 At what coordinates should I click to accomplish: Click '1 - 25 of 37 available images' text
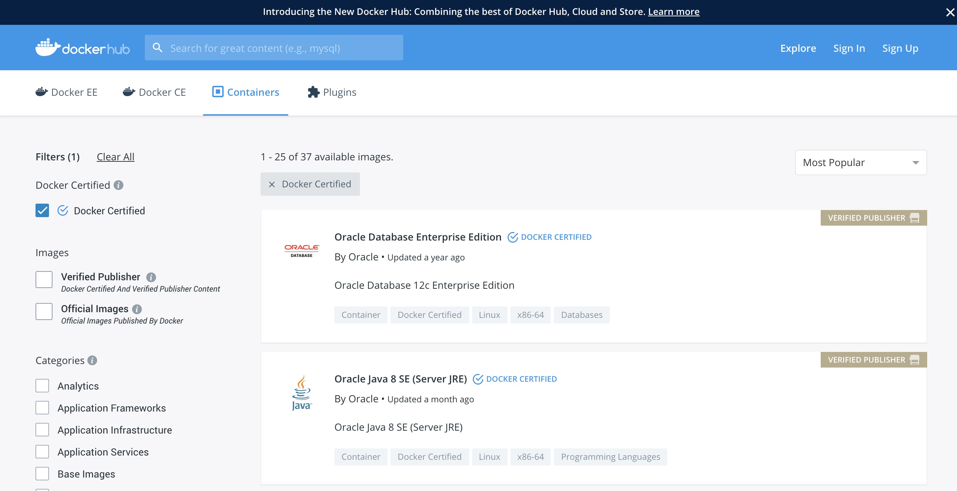coord(327,157)
